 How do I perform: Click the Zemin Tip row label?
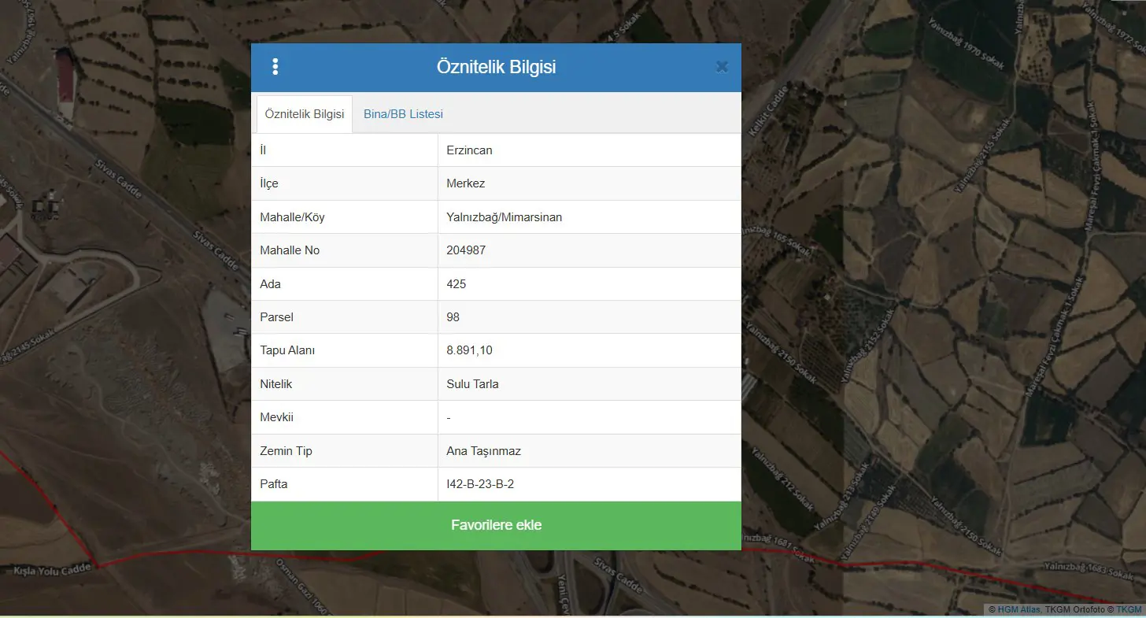point(286,451)
